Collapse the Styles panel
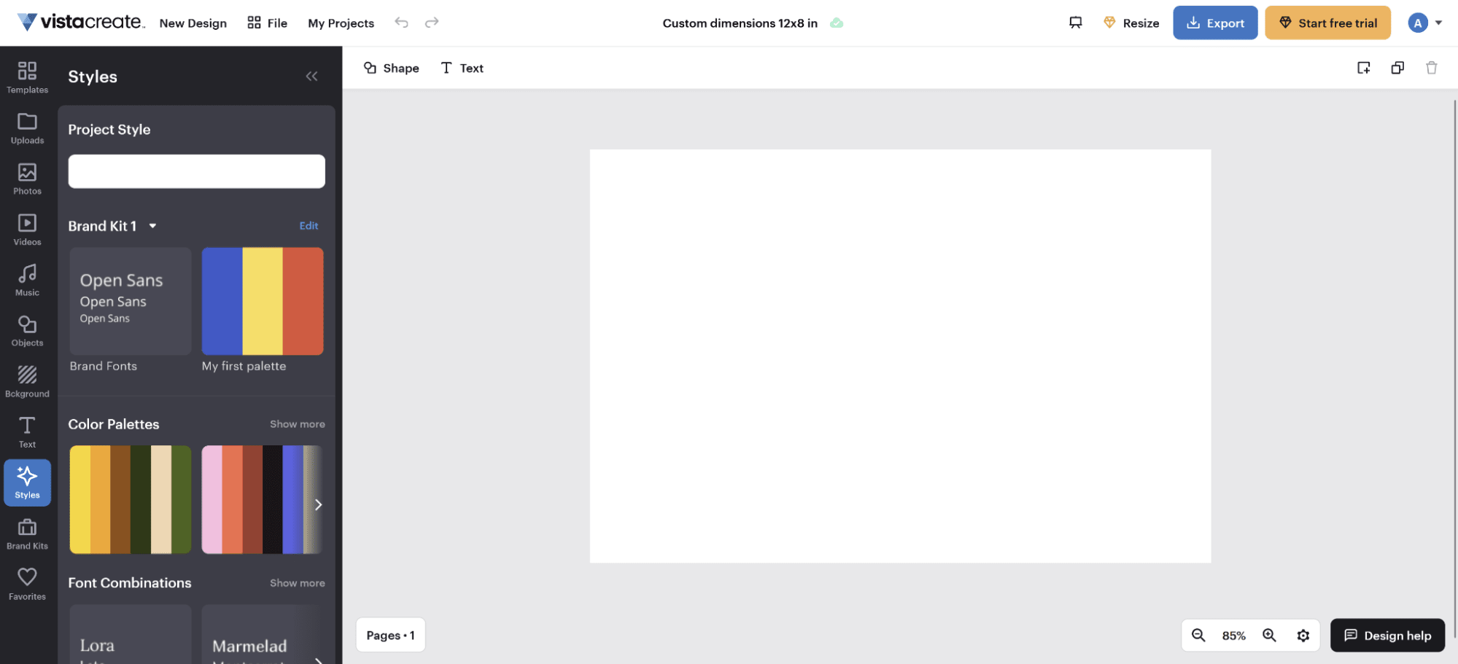This screenshot has height=664, width=1458. pos(311,76)
